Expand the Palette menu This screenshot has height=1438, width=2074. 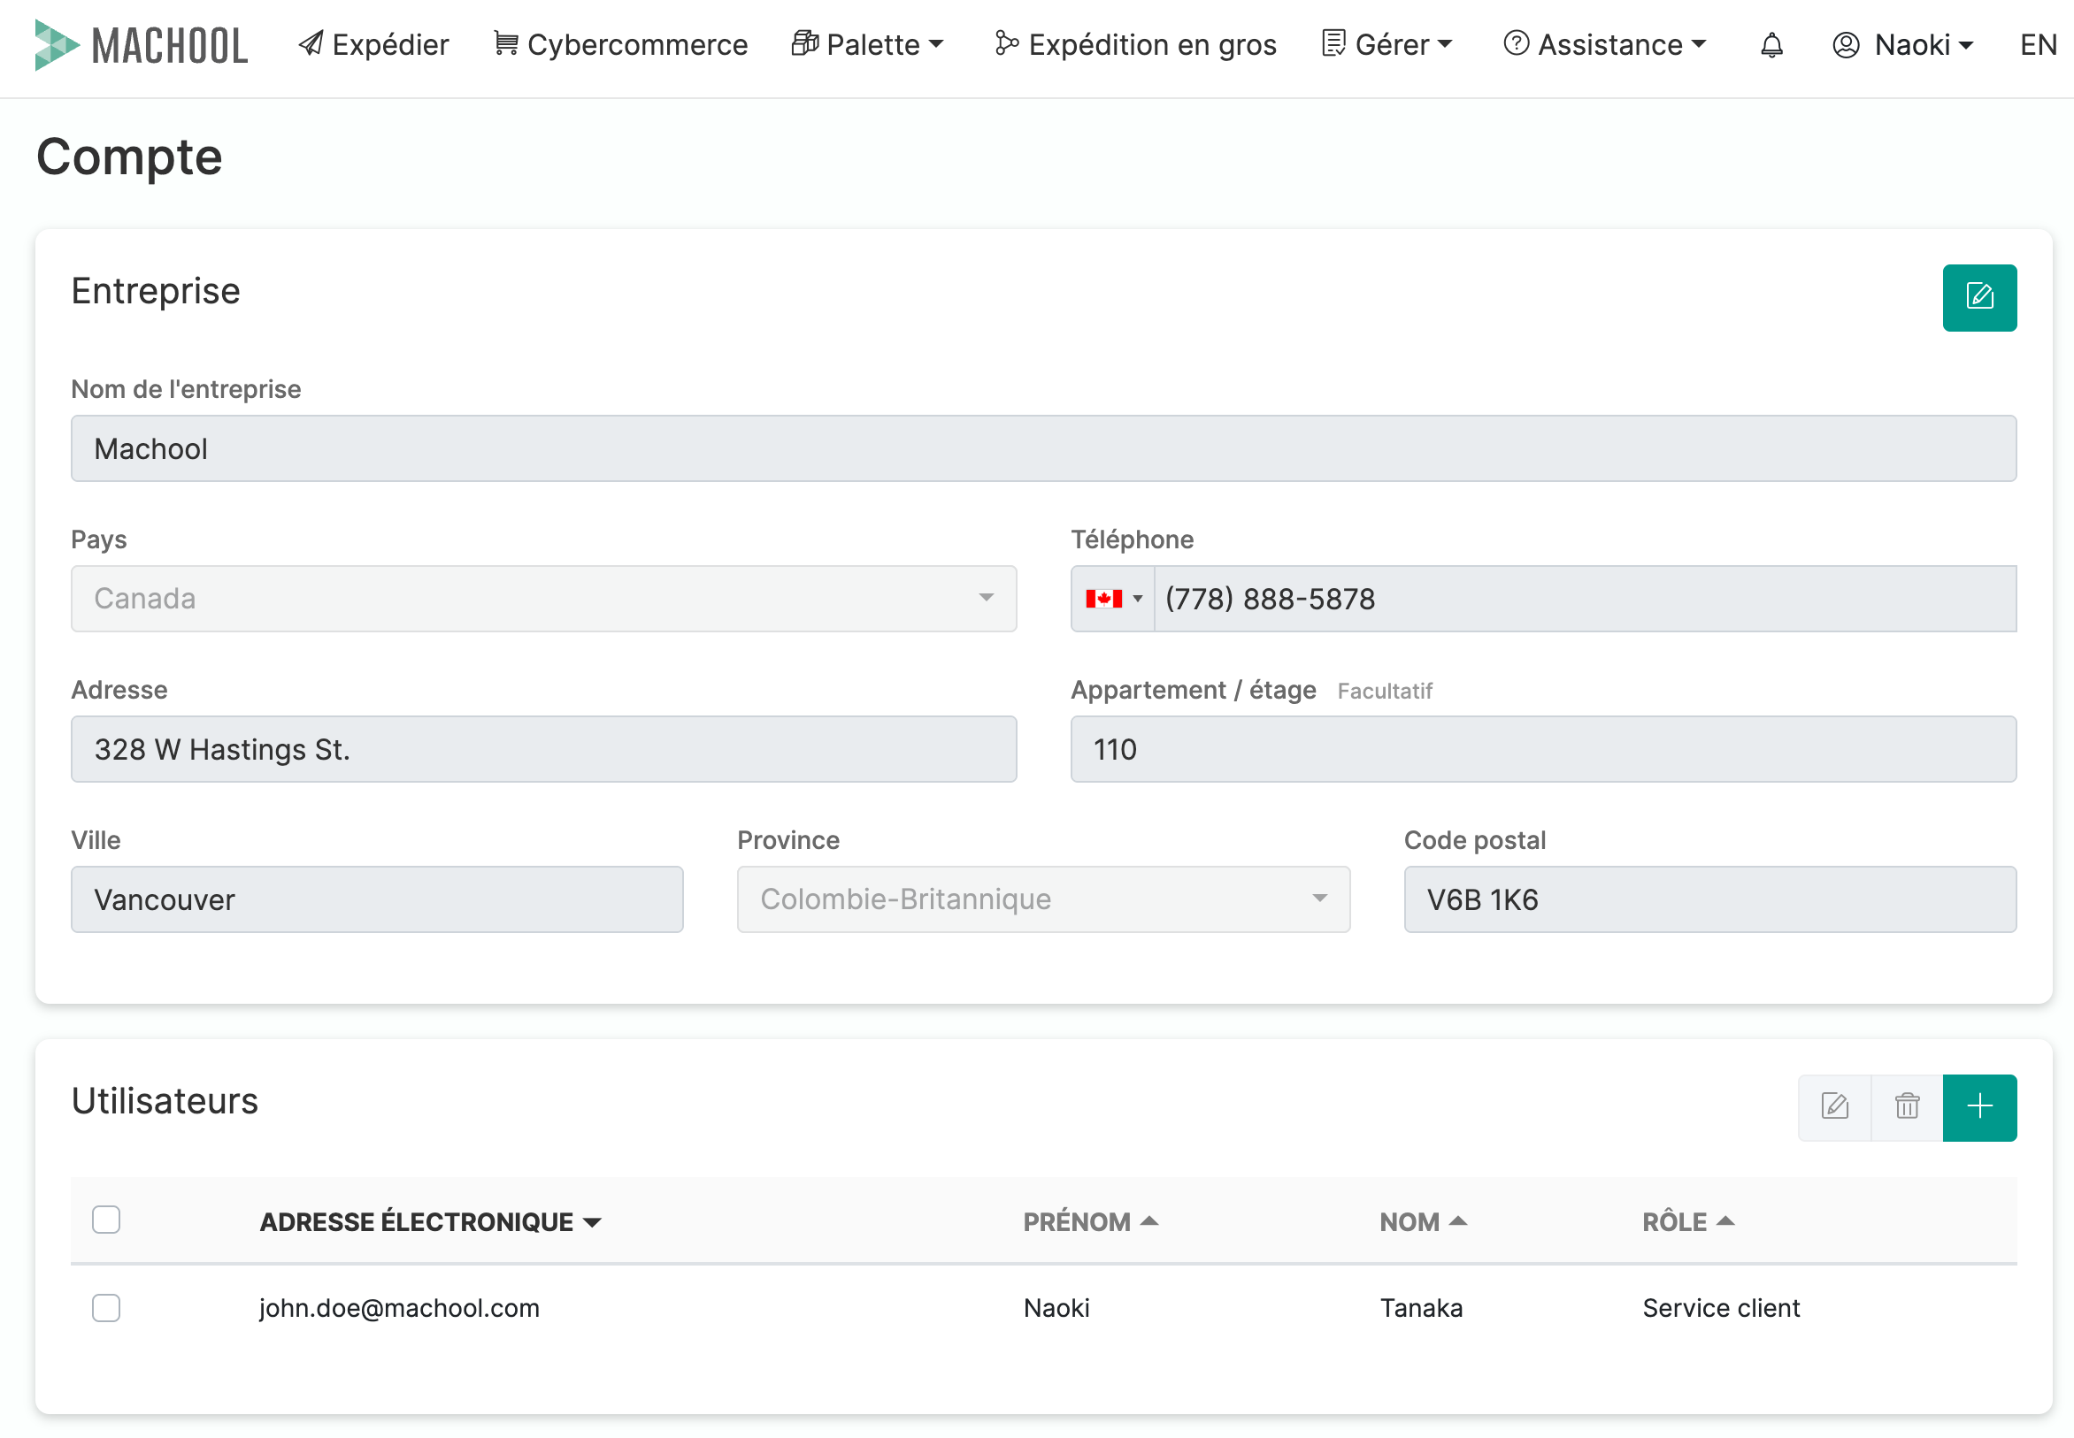[867, 45]
